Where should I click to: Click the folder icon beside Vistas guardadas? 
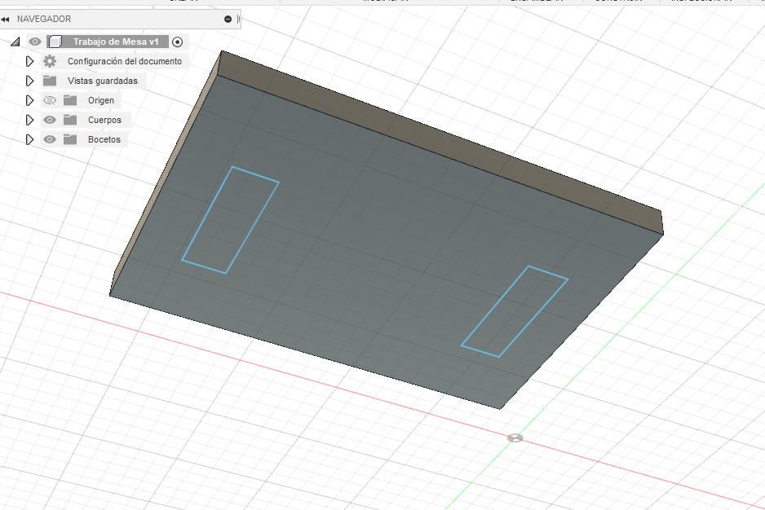click(50, 81)
